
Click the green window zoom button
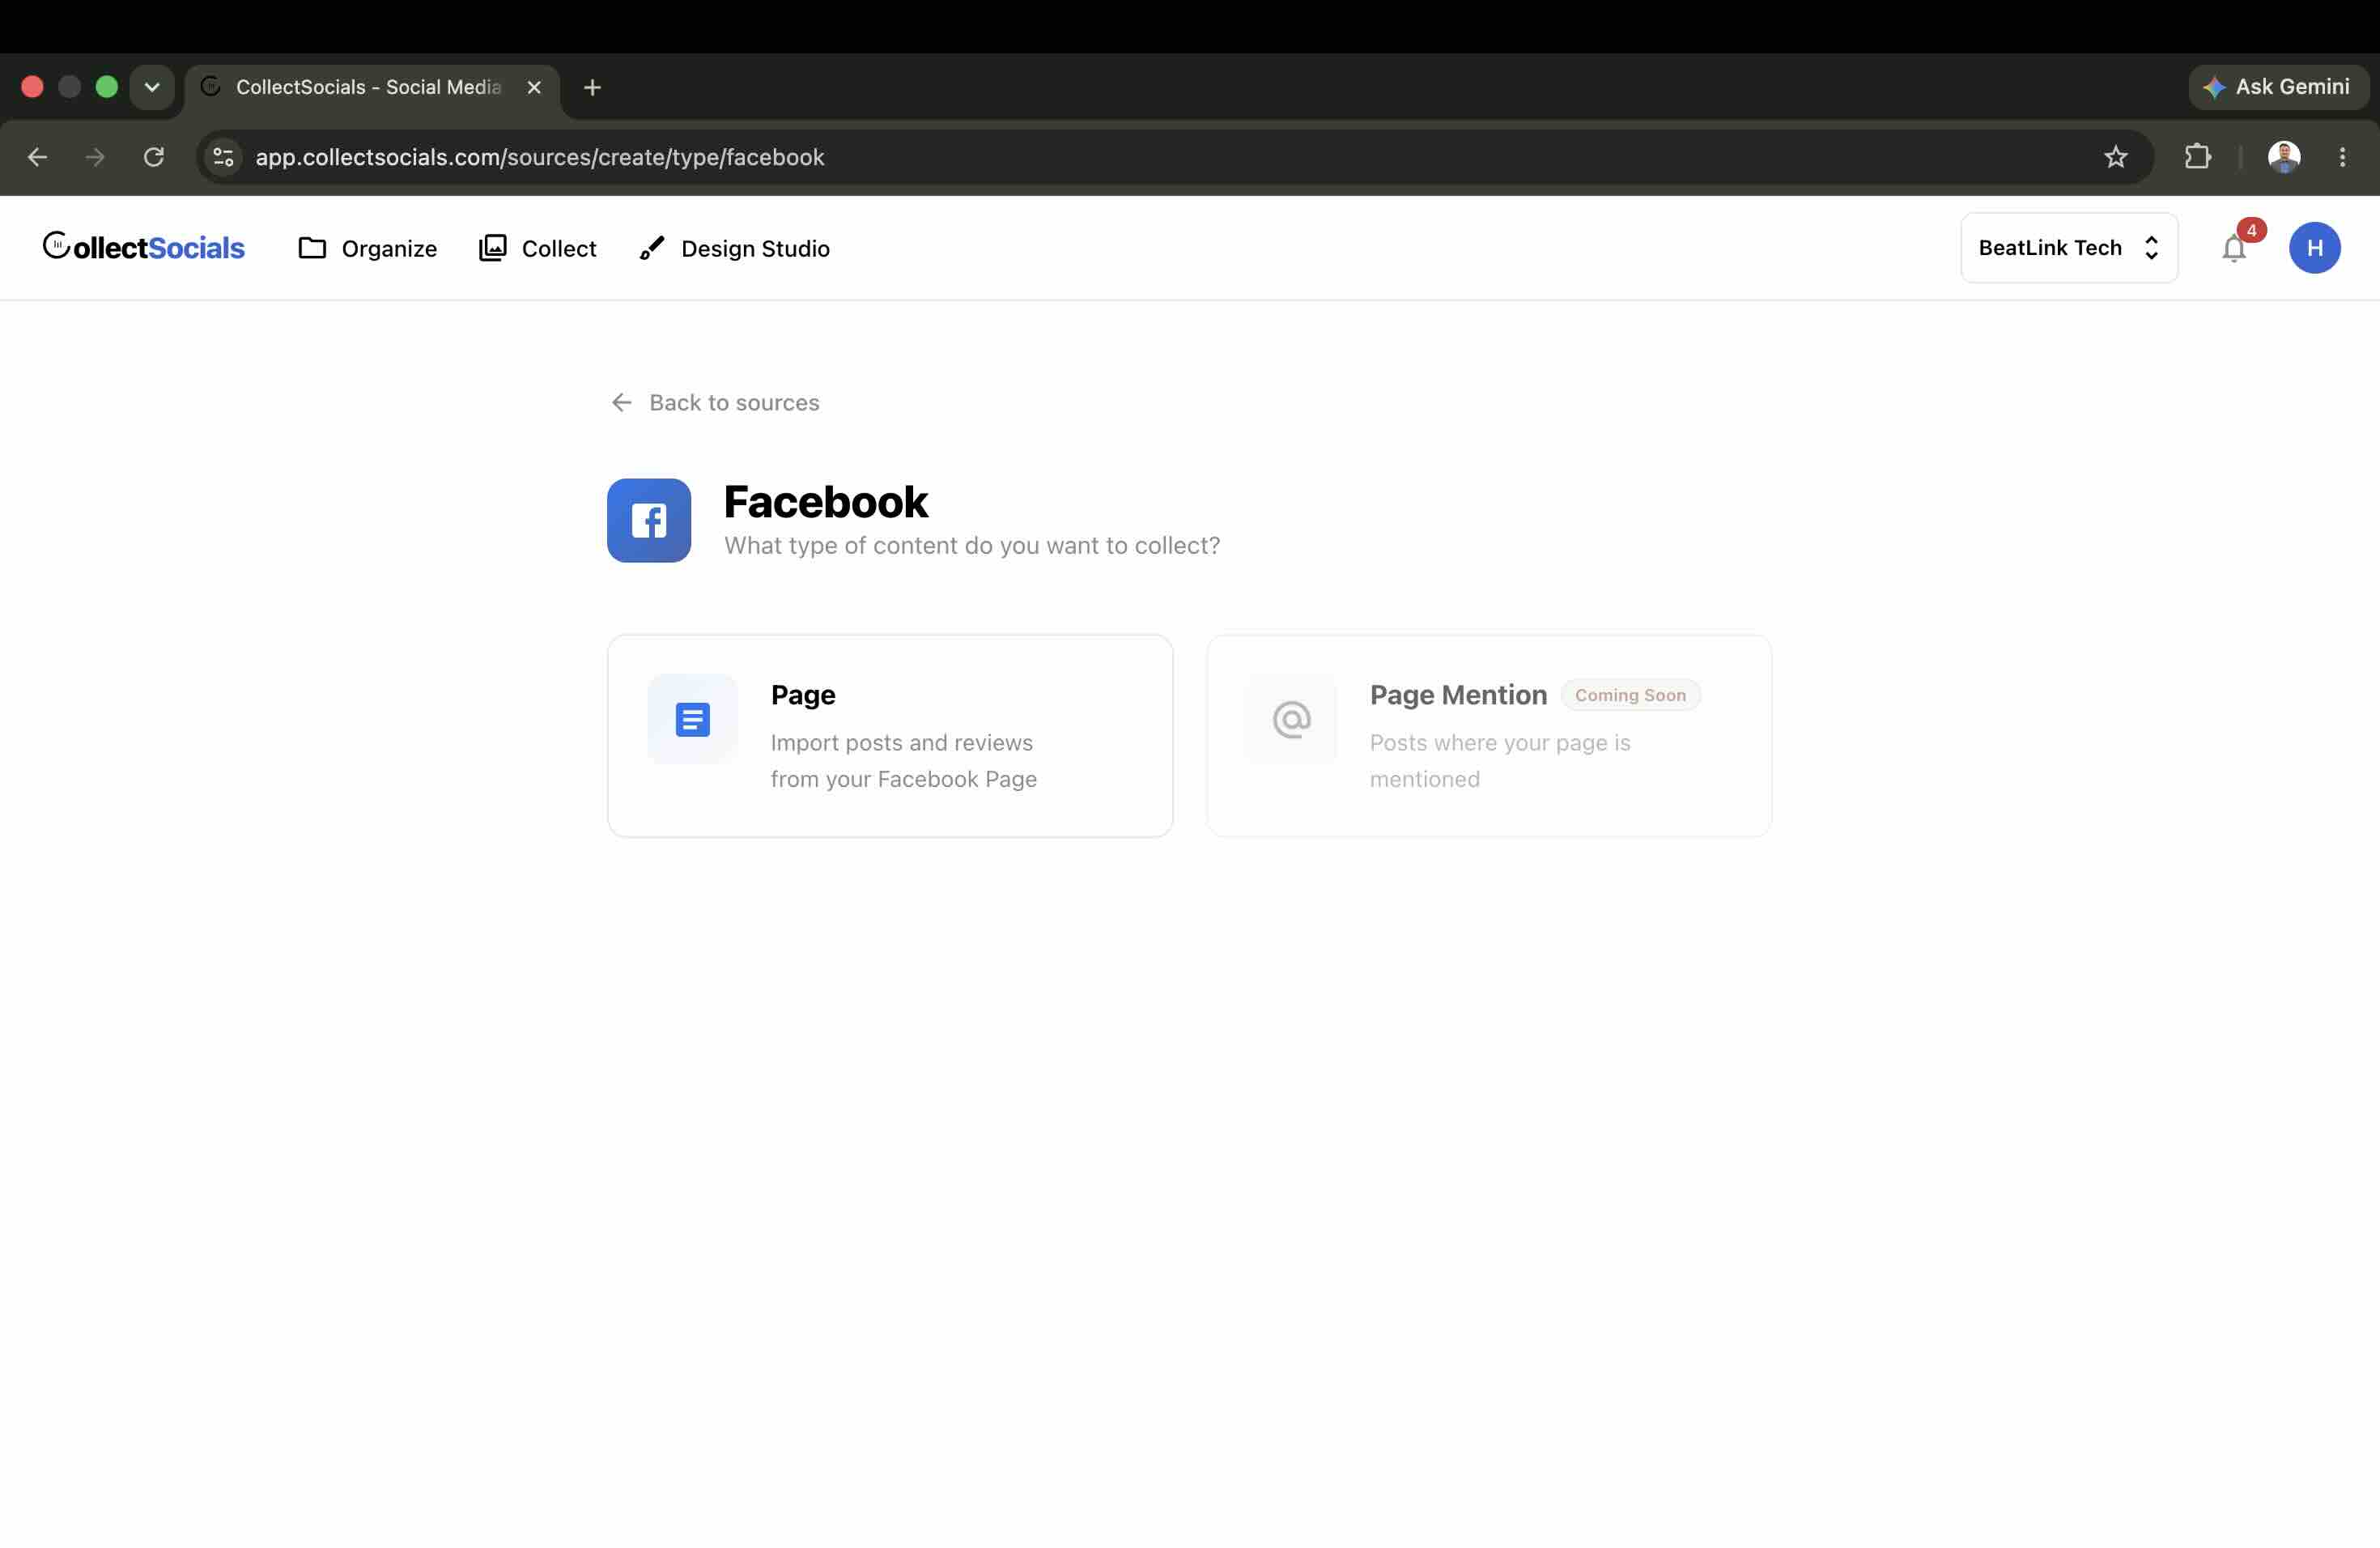coord(106,87)
